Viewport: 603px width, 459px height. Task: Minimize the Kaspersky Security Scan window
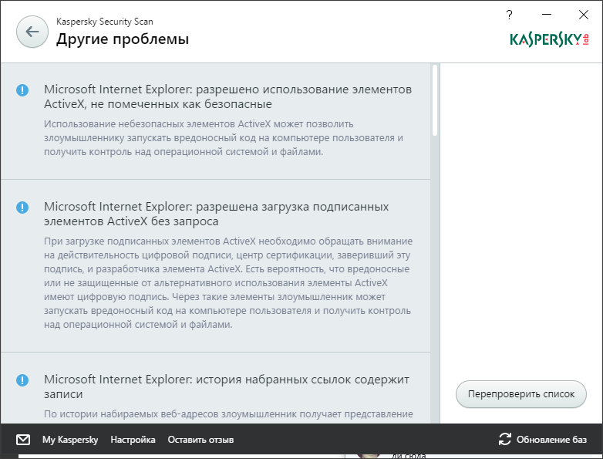546,15
